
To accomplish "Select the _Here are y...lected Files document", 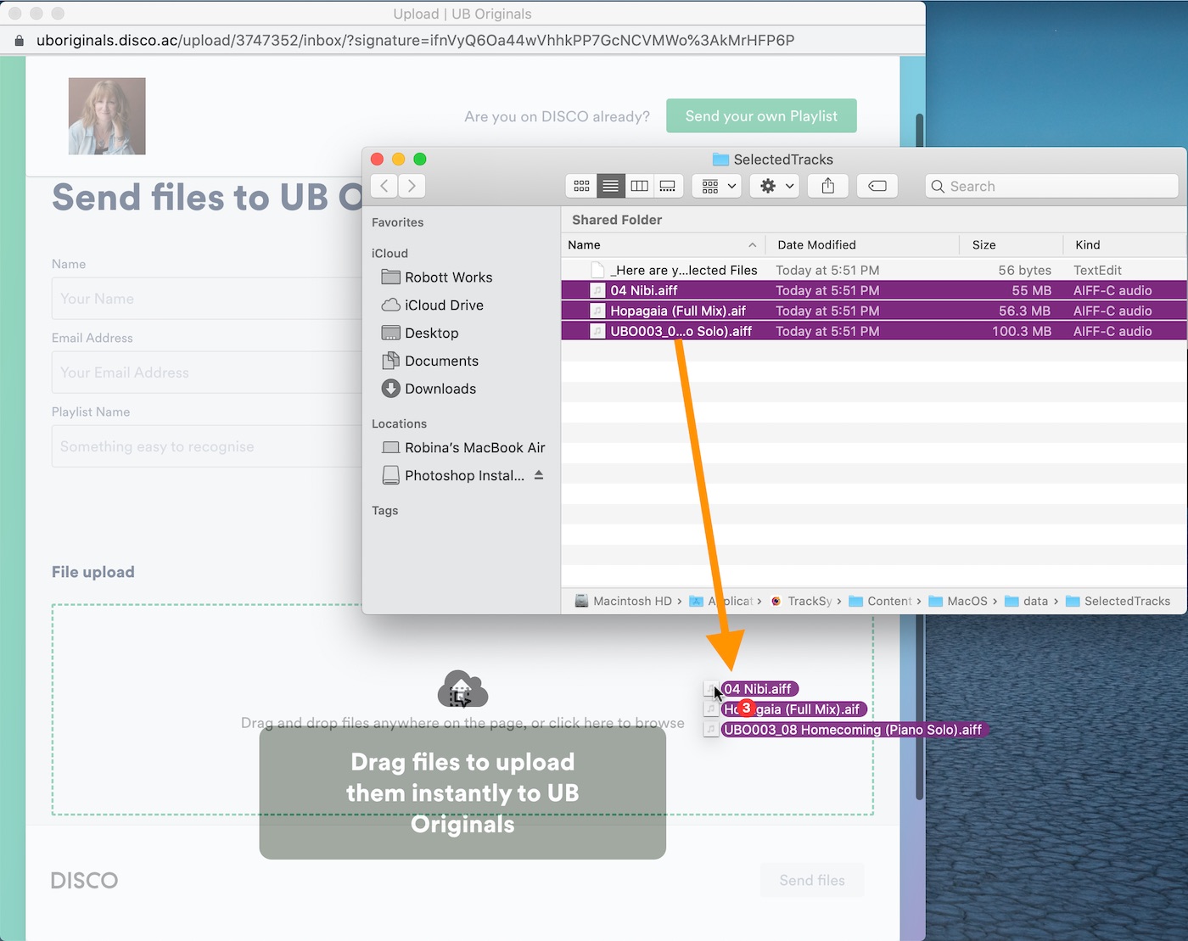I will [874, 270].
